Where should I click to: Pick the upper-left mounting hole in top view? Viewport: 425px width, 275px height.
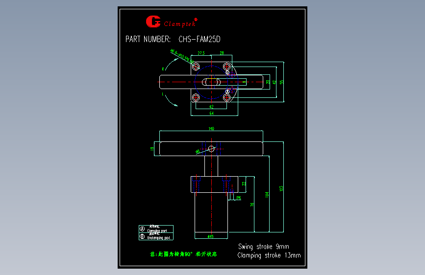click(196, 67)
